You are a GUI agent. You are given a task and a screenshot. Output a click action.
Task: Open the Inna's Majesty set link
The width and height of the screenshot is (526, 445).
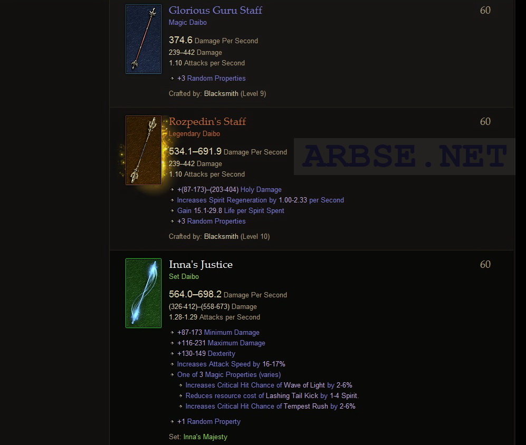pos(205,437)
